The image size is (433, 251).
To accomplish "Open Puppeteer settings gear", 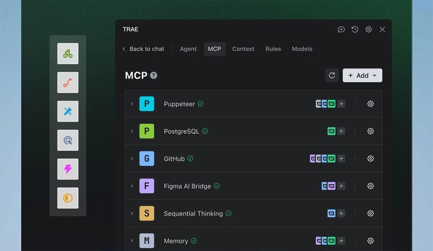I will tap(370, 104).
